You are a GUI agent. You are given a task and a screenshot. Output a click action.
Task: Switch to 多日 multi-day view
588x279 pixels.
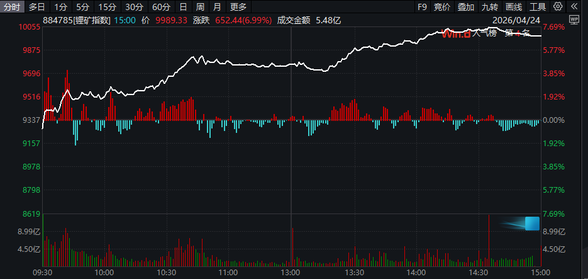[x=37, y=7]
